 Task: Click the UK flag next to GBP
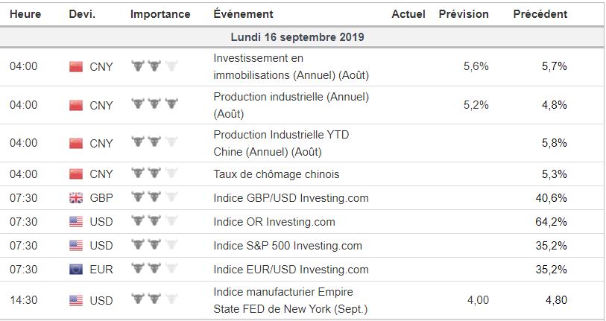[x=75, y=198]
